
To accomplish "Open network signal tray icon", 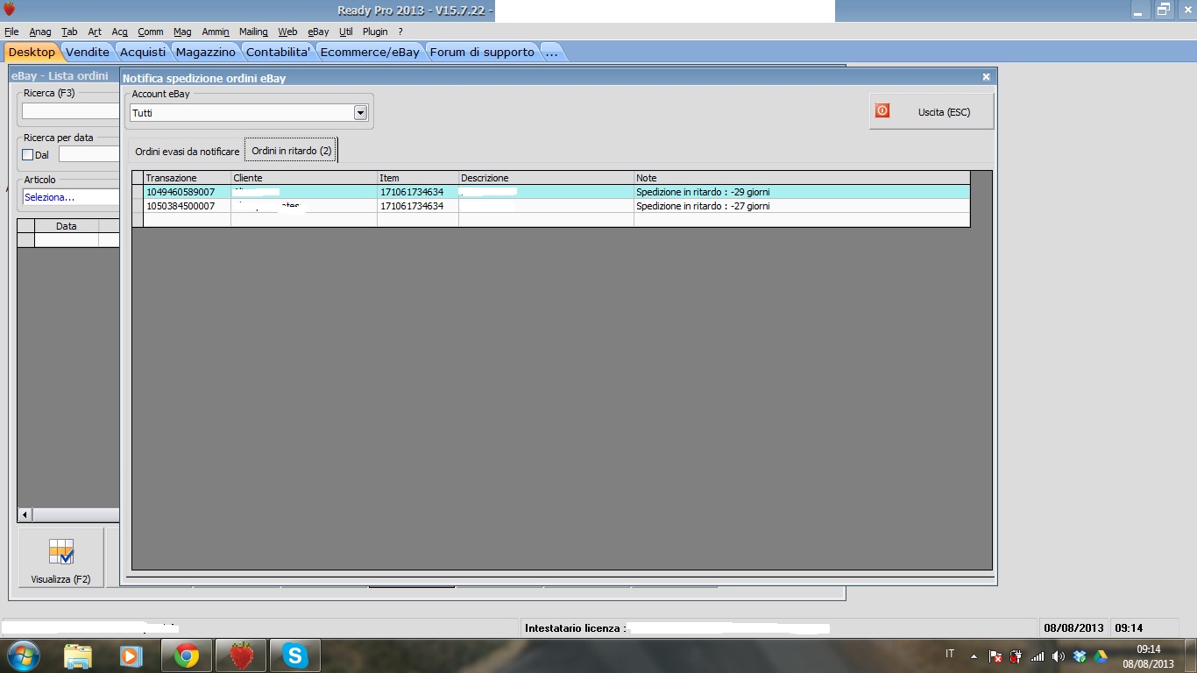I will (x=1038, y=656).
